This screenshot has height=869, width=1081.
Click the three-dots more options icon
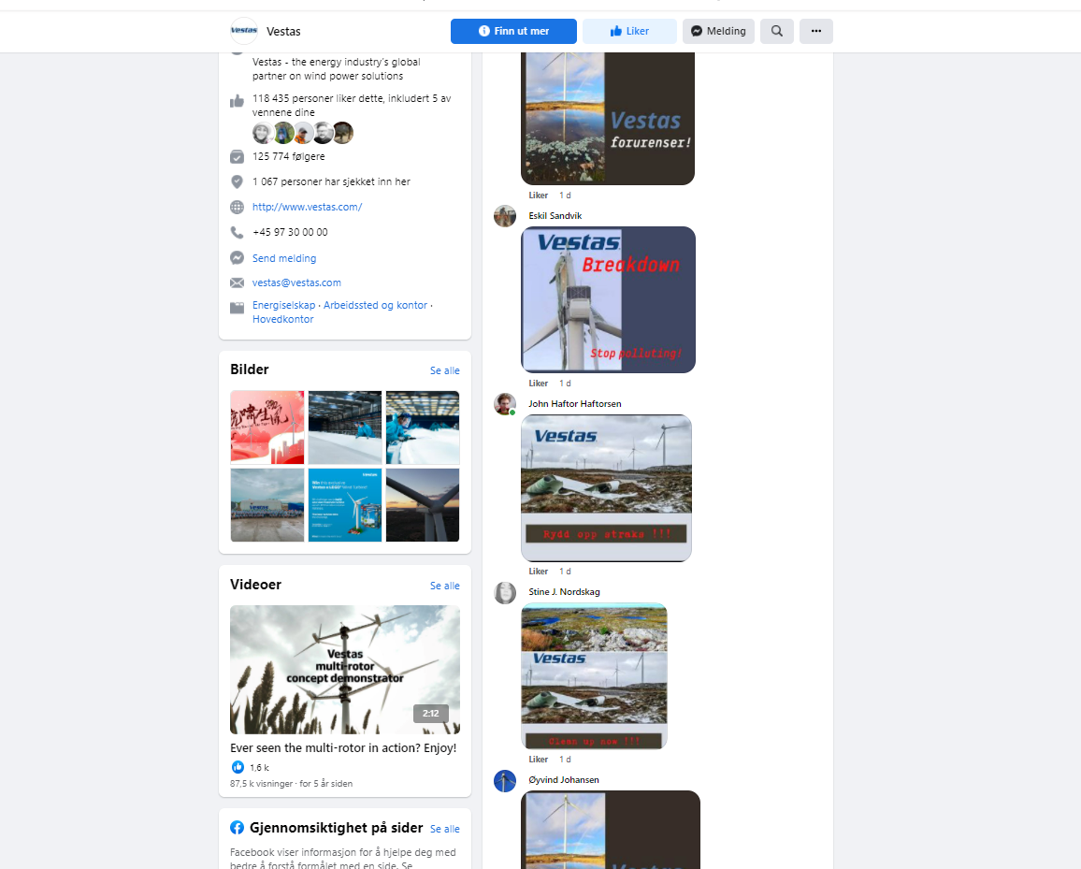coord(815,31)
